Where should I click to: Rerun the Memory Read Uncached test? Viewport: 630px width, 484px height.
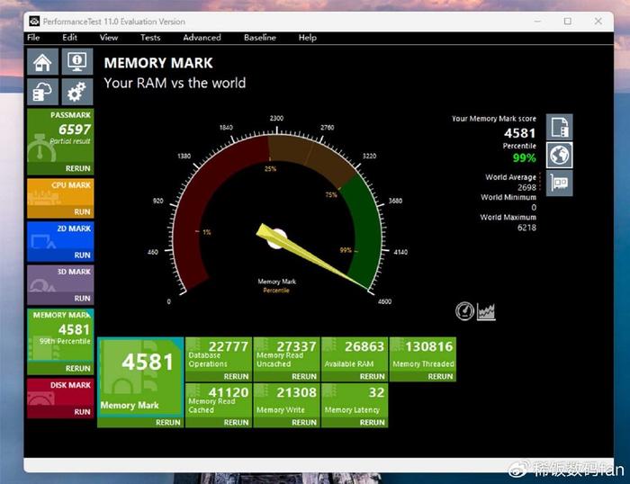click(x=304, y=376)
